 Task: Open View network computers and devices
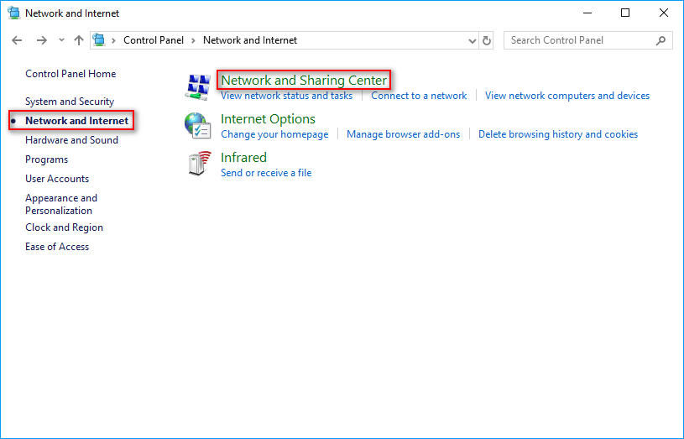click(x=567, y=96)
